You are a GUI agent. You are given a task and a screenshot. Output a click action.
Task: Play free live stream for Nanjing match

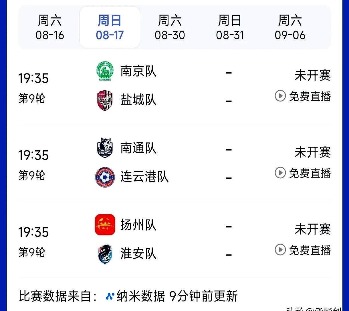(303, 96)
